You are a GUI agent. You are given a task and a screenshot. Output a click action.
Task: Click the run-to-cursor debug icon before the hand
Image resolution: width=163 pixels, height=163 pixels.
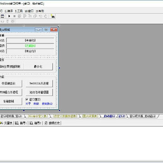click(40, 16)
